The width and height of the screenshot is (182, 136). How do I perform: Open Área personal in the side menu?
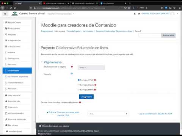[17, 95]
